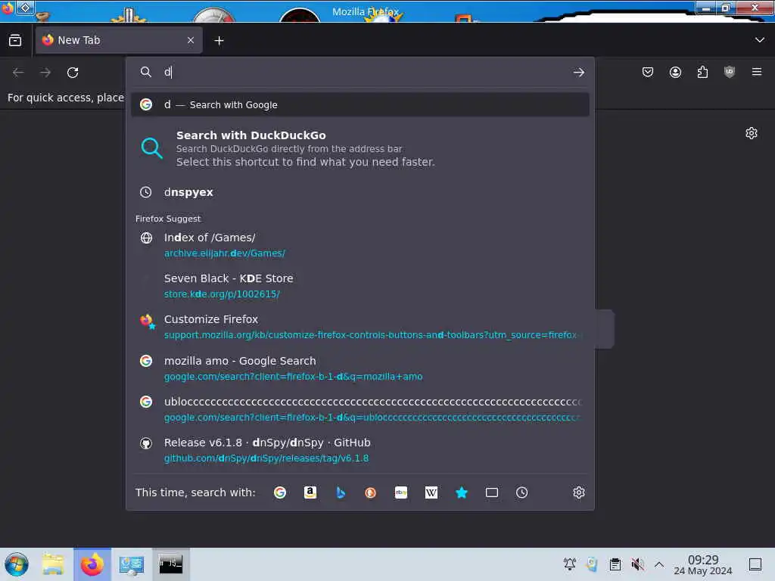The width and height of the screenshot is (775, 581).
Task: Search this time with Google icon
Action: [280, 492]
